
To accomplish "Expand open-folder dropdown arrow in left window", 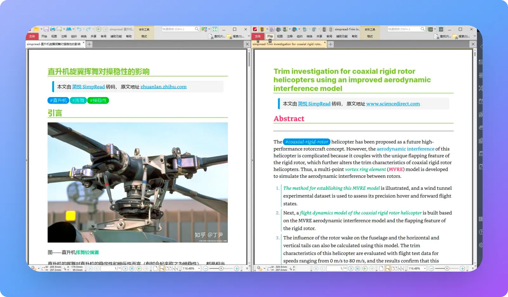I will 41,29.
